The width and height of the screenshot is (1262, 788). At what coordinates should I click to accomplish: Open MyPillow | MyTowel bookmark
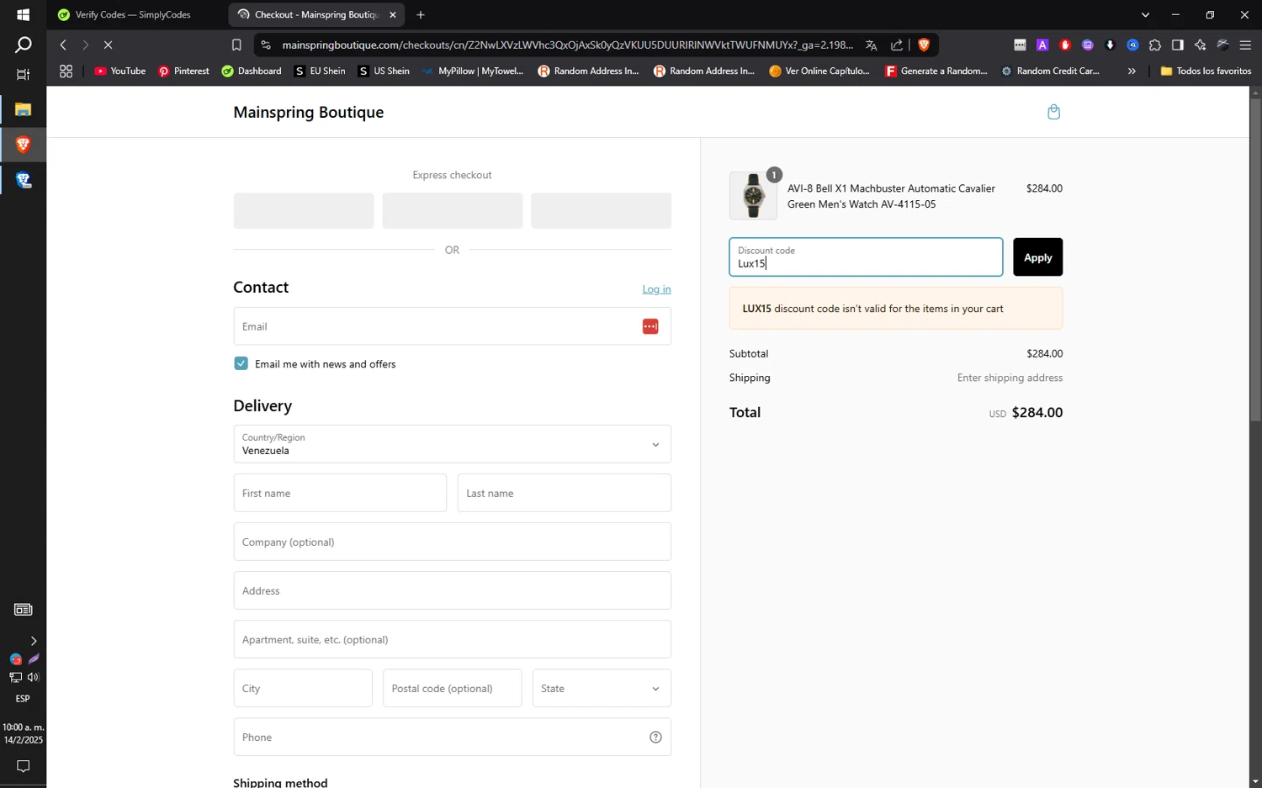click(473, 71)
